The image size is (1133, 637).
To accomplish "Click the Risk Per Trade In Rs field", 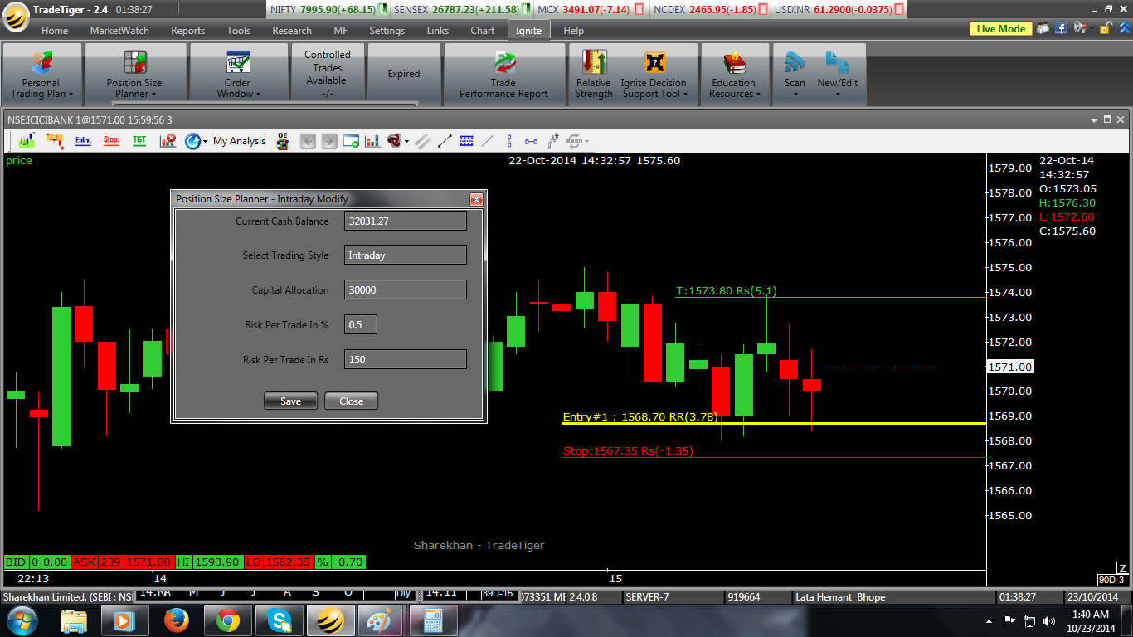I will click(406, 359).
